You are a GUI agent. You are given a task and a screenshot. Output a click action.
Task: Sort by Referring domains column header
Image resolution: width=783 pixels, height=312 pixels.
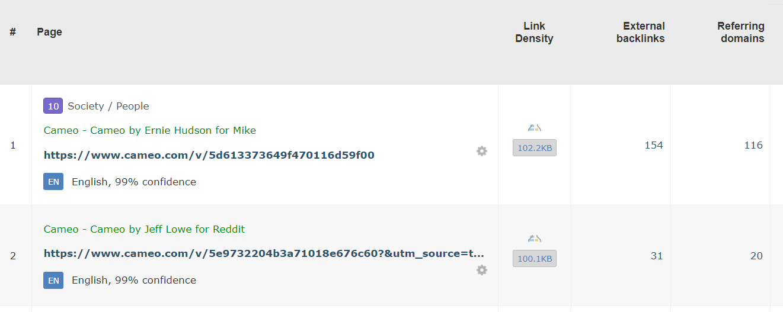point(741,33)
